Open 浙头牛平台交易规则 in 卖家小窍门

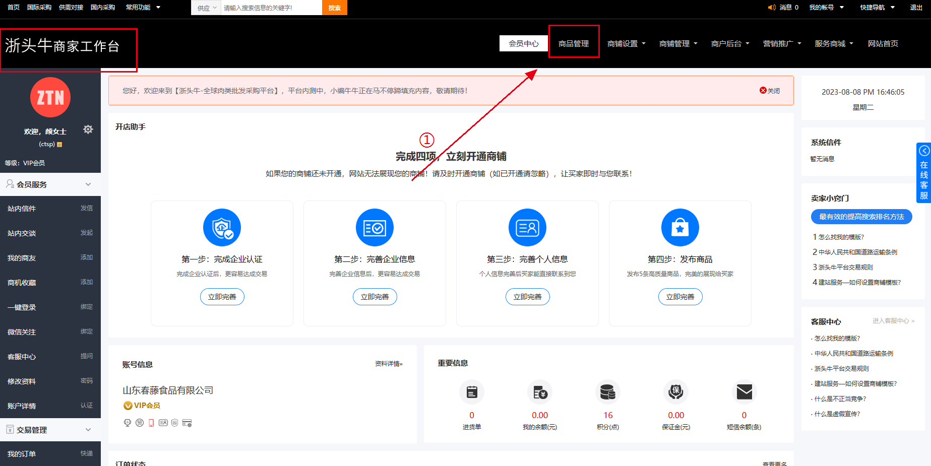[846, 268]
